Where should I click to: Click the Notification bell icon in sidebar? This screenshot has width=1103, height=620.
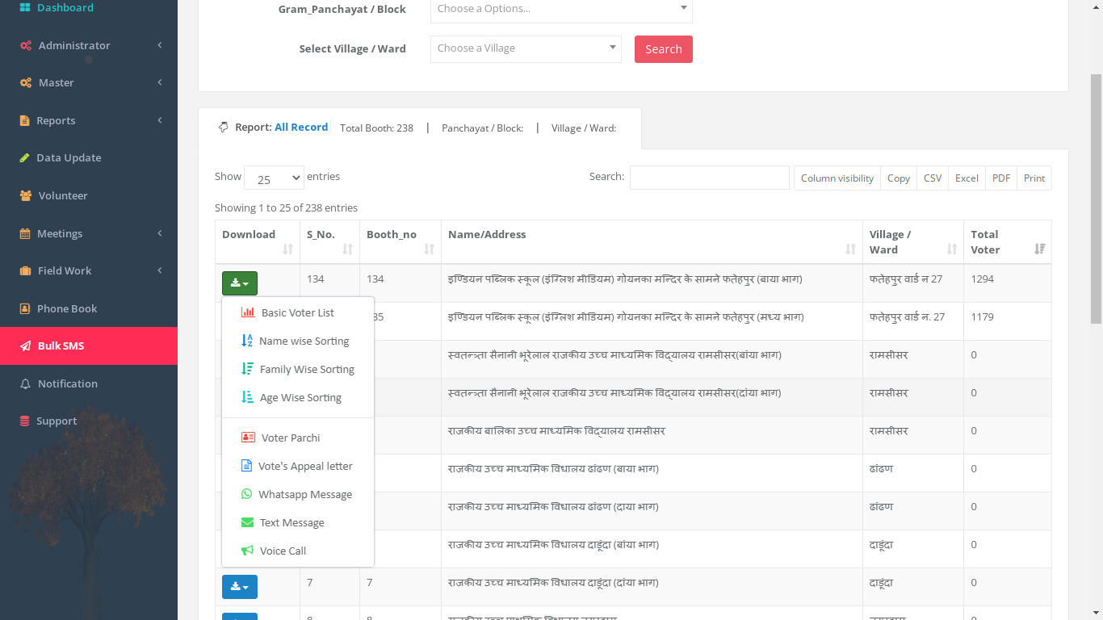coord(25,384)
